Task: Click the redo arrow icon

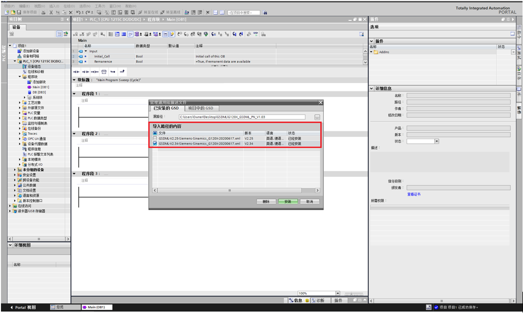Action: click(87, 13)
